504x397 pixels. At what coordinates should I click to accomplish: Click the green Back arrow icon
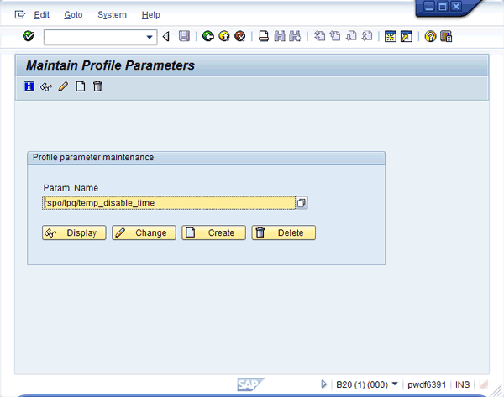[208, 36]
